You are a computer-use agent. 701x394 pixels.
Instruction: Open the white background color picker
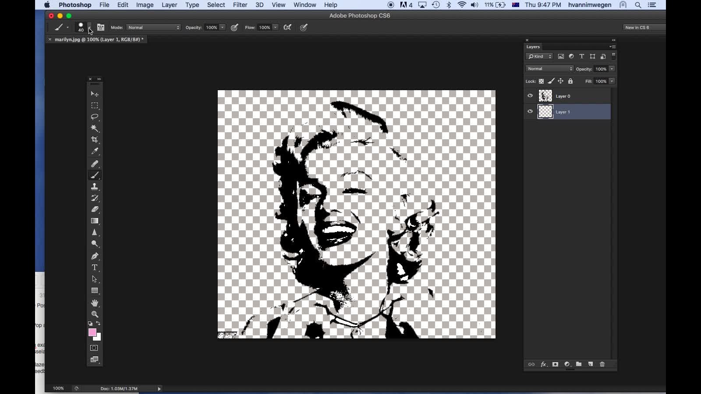(98, 338)
